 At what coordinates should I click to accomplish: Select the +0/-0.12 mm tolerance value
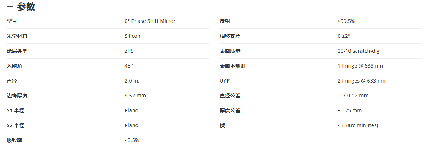(353, 96)
